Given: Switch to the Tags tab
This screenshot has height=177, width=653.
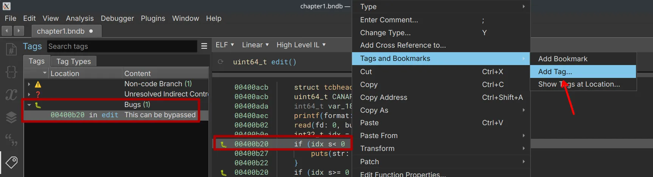Looking at the screenshot, I should pos(37,61).
